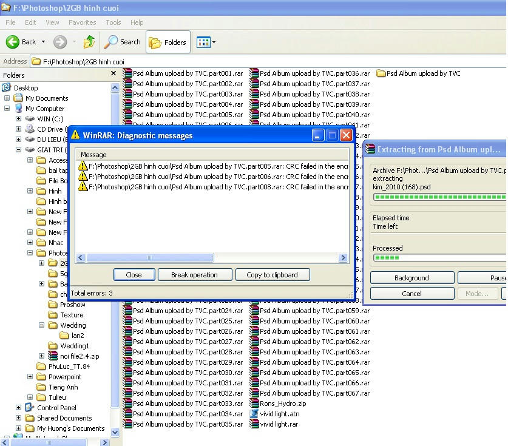Select the PhuLuc_TT.84 folder
This screenshot has height=446, width=508.
click(x=63, y=367)
